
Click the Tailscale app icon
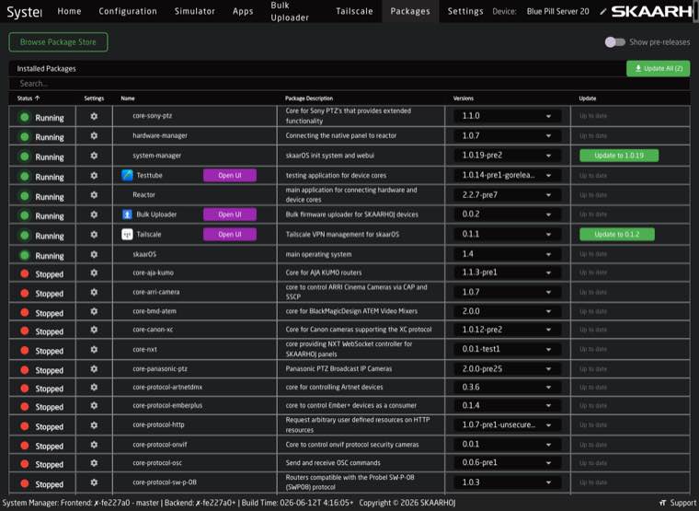click(x=127, y=234)
